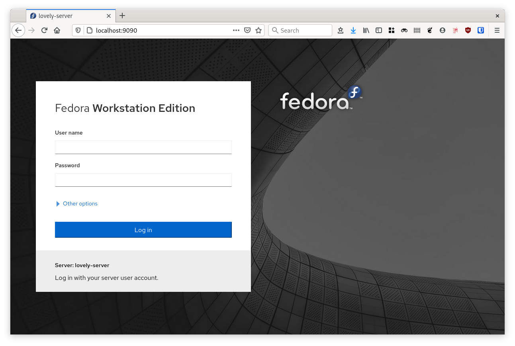This screenshot has width=515, height=346.
Task: Click 'Server: lovely-server' text
Action: [x=82, y=265]
